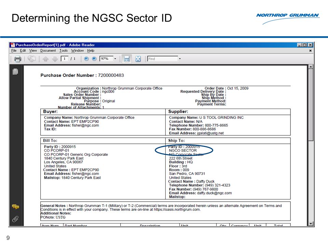Click the Account Code ngc006 value

(108, 92)
